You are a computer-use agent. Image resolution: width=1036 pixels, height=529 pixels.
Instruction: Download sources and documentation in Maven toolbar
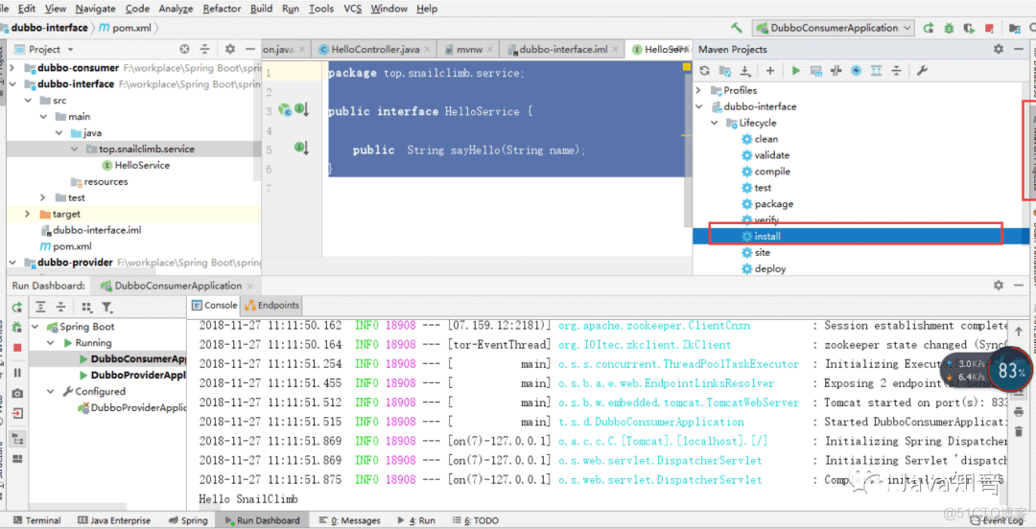[x=745, y=71]
